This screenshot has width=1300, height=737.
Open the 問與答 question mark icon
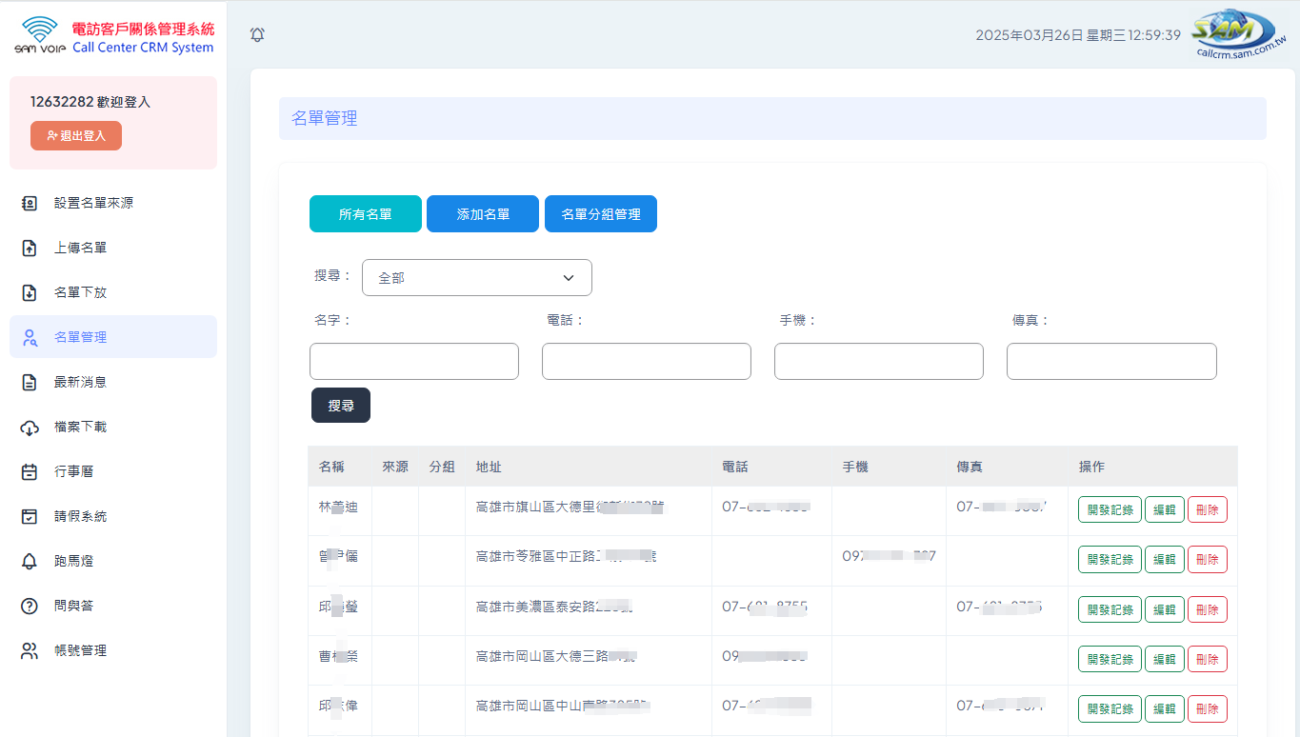(30, 606)
